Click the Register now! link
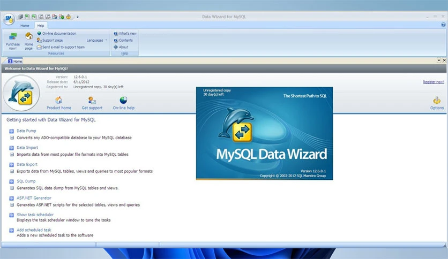 pyautogui.click(x=433, y=82)
